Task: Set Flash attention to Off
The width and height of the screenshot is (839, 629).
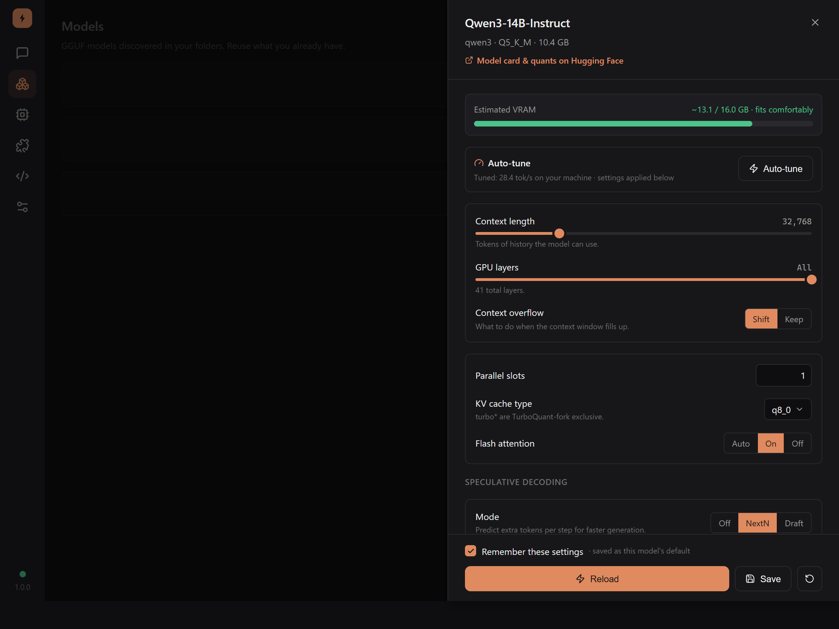Action: tap(798, 443)
